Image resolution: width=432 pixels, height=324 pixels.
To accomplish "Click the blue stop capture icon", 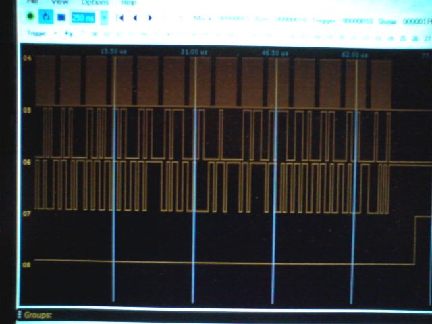I will (61, 17).
